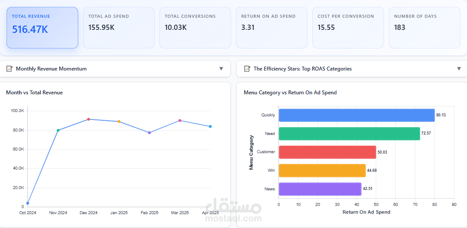
Task: Click note icon beside Monthly Revenue Momentum
Action: (x=9, y=69)
